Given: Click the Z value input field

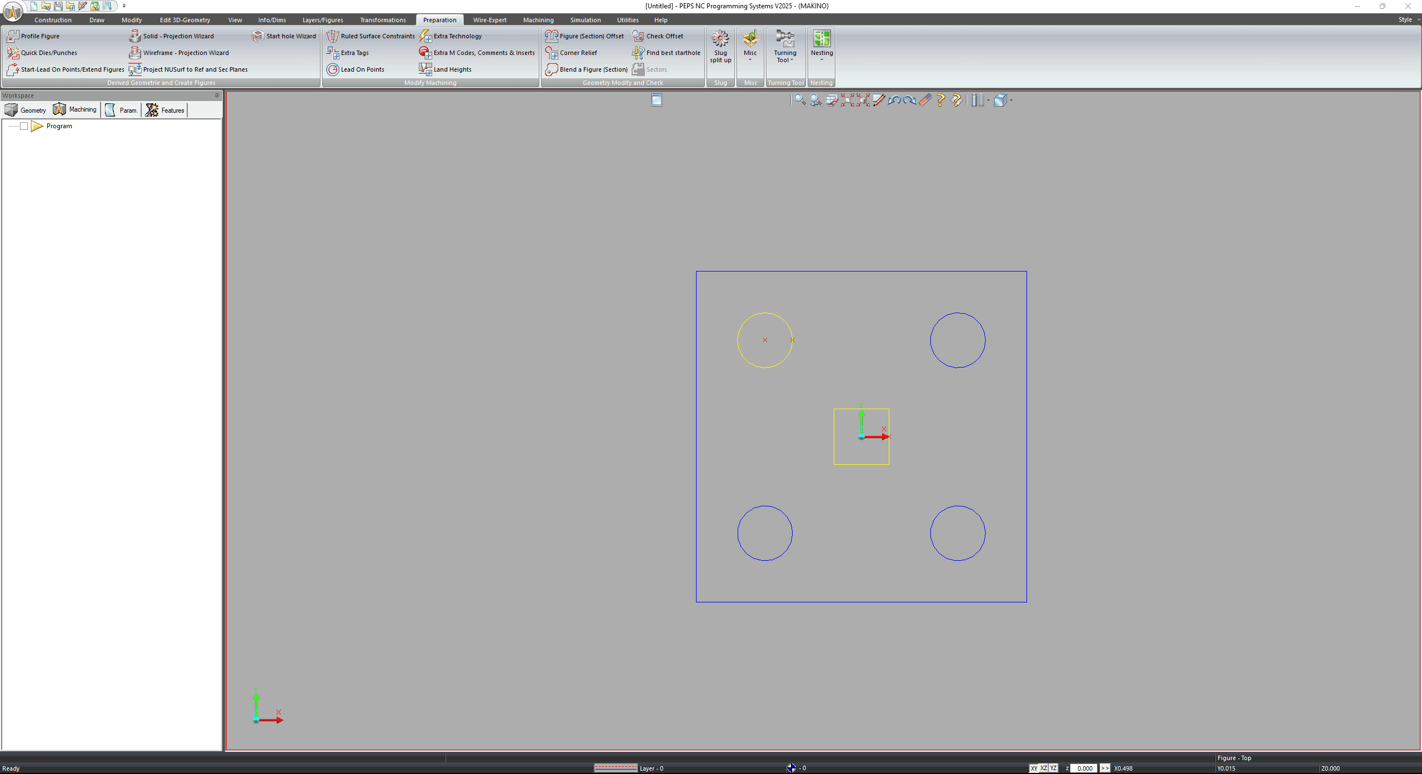Looking at the screenshot, I should pos(1083,768).
